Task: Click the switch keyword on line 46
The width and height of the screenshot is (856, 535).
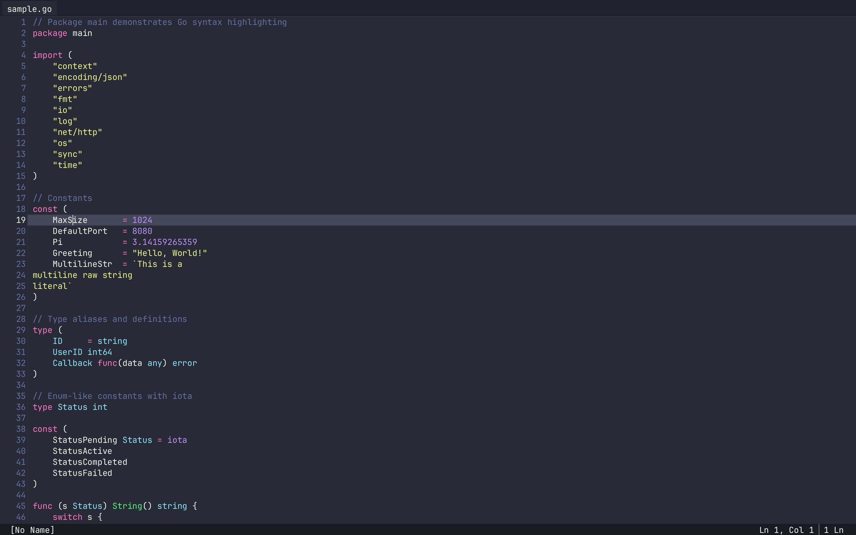Action: click(x=67, y=517)
